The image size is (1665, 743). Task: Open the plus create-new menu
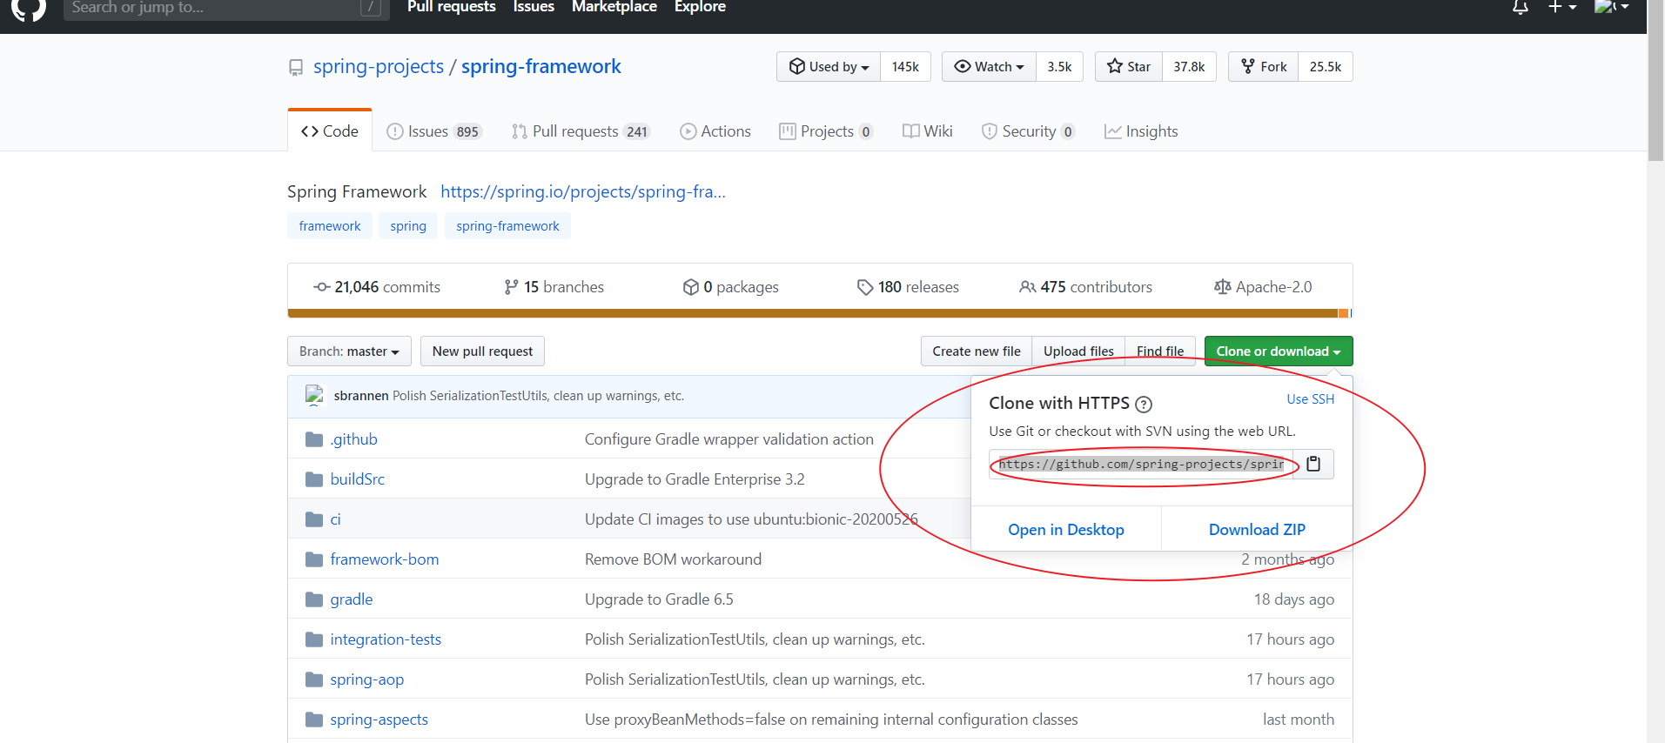coord(1562,7)
